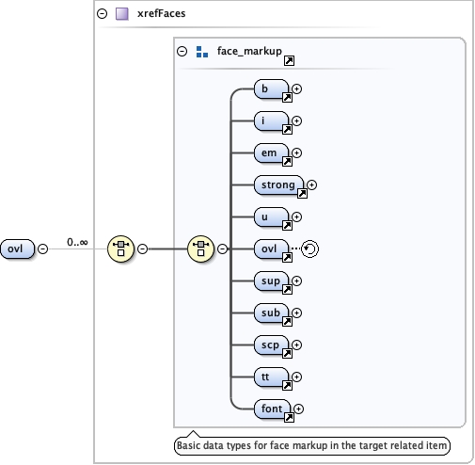
Task: Select the choice compositor inside face_markup
Action: point(200,249)
